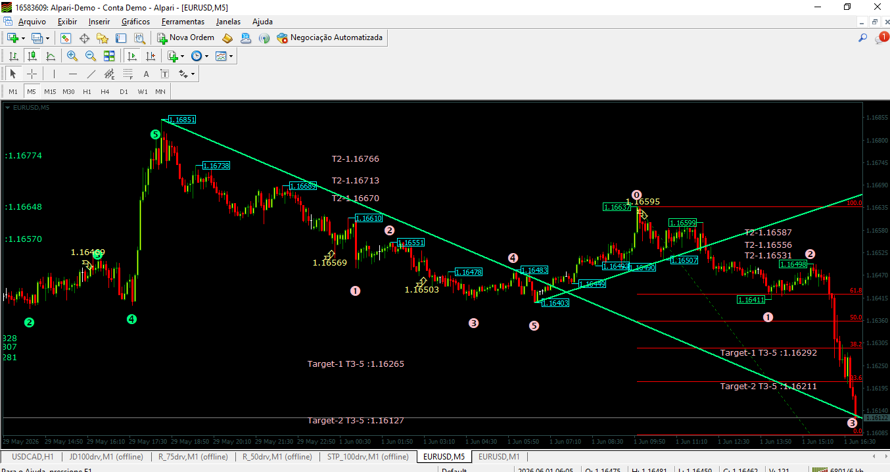This screenshot has width=890, height=472.
Task: Open the Ferramentas menu
Action: [183, 21]
